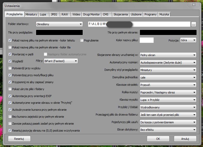
Task: Open the Domyślna jednostka dropdown
Action: click(168, 77)
